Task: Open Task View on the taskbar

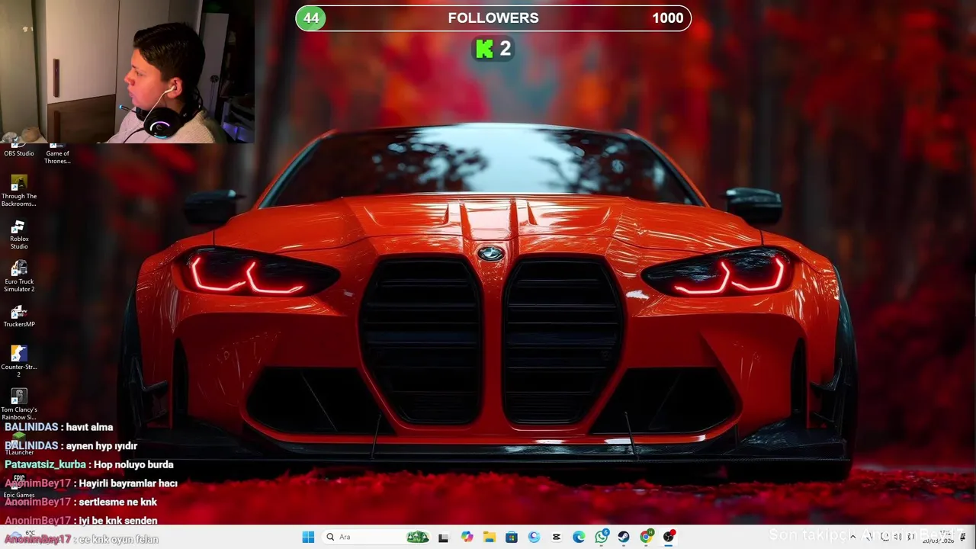Action: (x=443, y=537)
